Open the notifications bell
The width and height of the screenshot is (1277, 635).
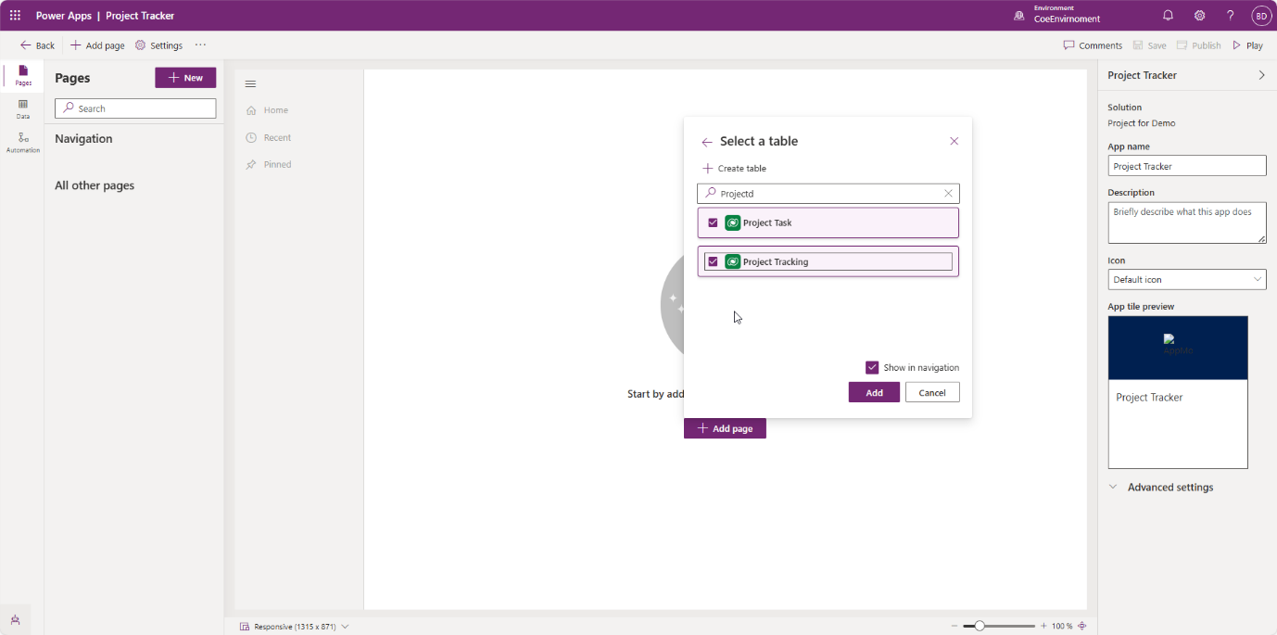[1168, 16]
